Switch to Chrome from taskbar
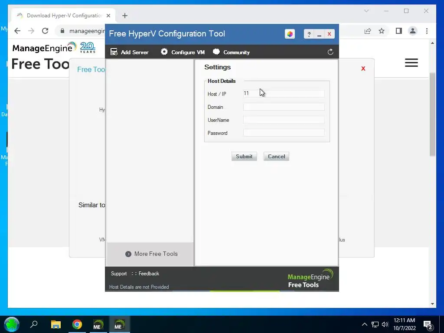Screen dimensions: 444x333 [x=77, y=324]
